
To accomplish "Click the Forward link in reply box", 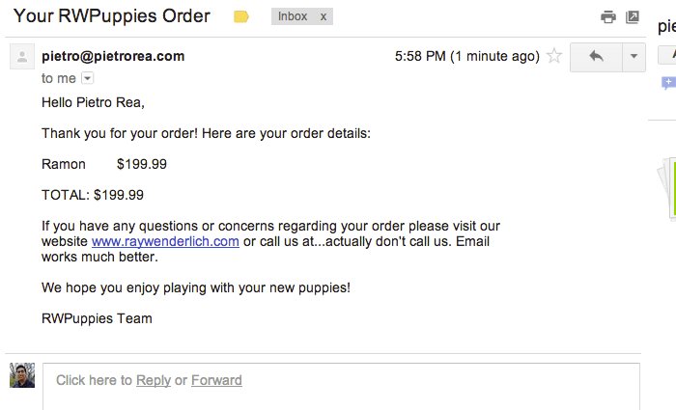I will 216,380.
